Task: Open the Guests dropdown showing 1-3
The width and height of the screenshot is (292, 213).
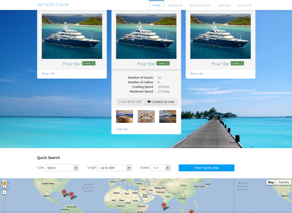Action: click(161, 168)
